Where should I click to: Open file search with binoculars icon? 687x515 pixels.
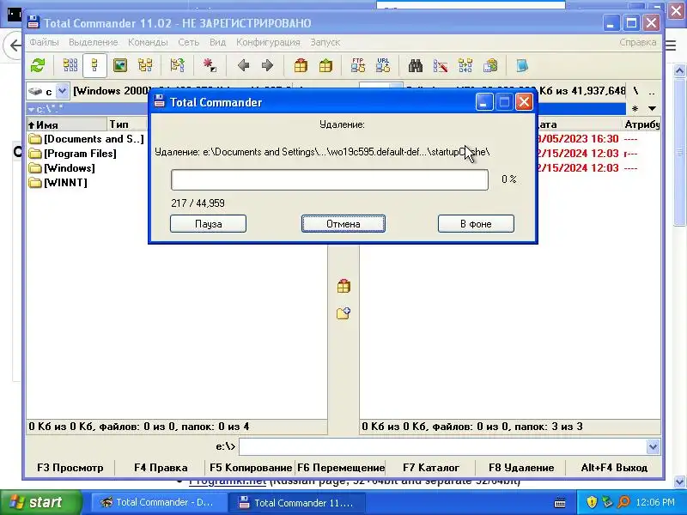[x=416, y=66]
